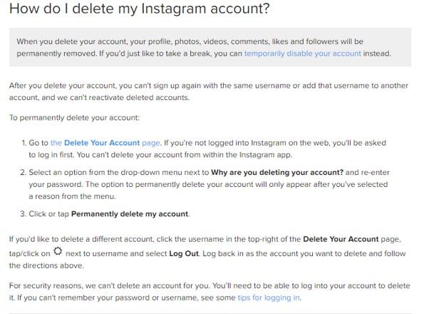Viewport: 429px width, 314px height.
Task: Click the 'After you delete your account' paragraph
Action: coord(209,91)
